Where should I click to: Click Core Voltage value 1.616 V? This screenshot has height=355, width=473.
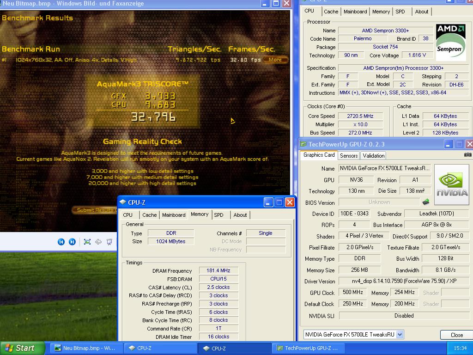coord(417,55)
